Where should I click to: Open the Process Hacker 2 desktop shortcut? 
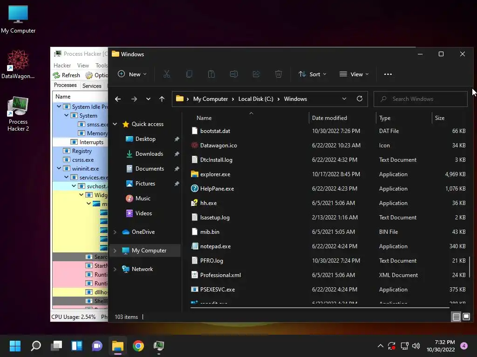coord(18,114)
